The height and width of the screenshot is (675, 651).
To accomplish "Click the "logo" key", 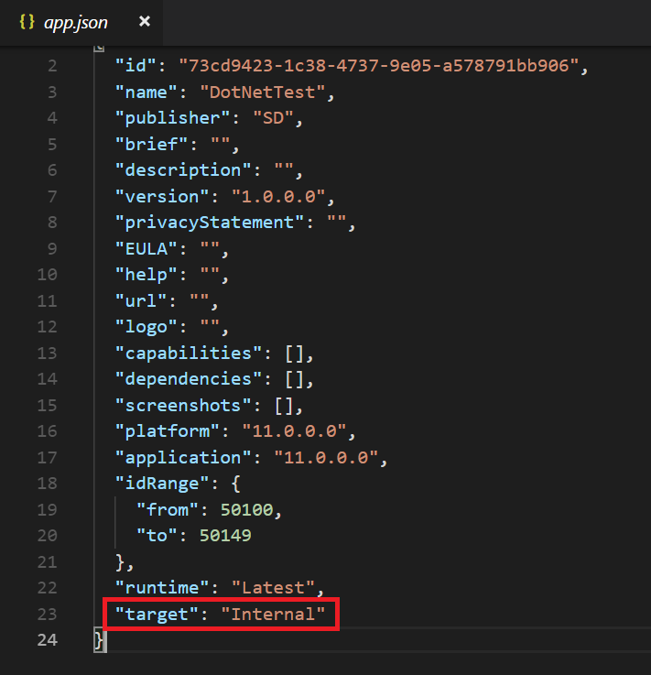I will pos(146,327).
